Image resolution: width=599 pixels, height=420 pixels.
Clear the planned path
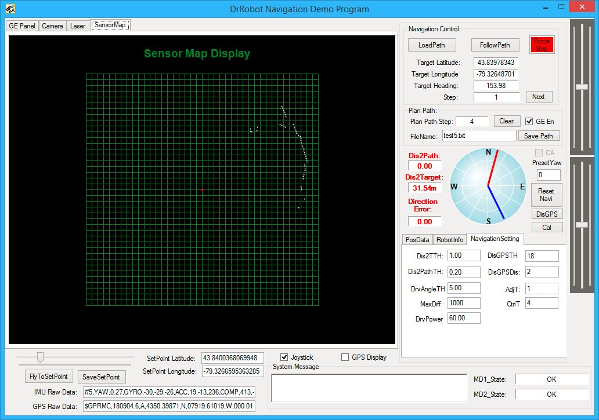(507, 121)
